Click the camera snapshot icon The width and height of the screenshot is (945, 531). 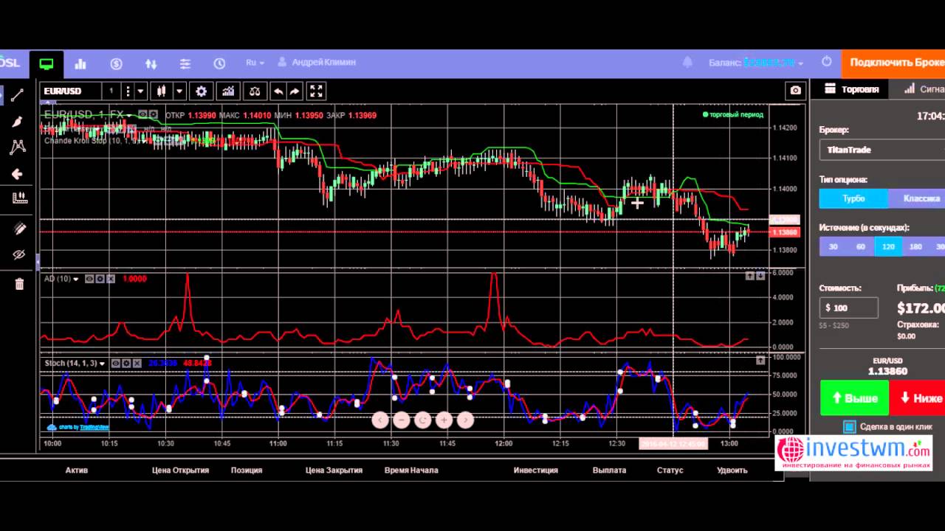795,91
